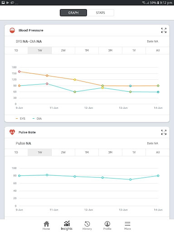The height and width of the screenshot is (232, 174).
Task: Select 2W range in Pulse Rate chart
Action: tap(63, 152)
